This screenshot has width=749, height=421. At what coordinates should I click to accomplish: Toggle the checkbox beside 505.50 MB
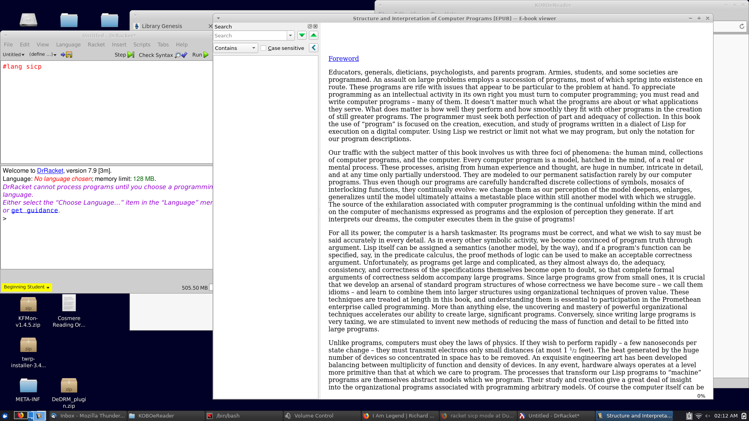click(211, 287)
